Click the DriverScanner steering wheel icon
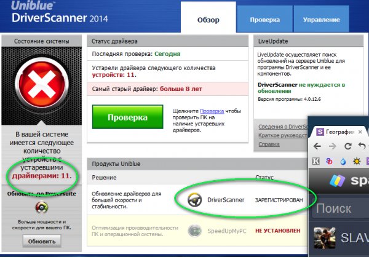 [194, 200]
